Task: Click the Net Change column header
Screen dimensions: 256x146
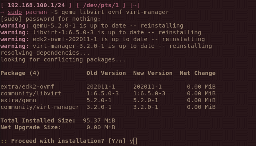Action: click(197, 73)
